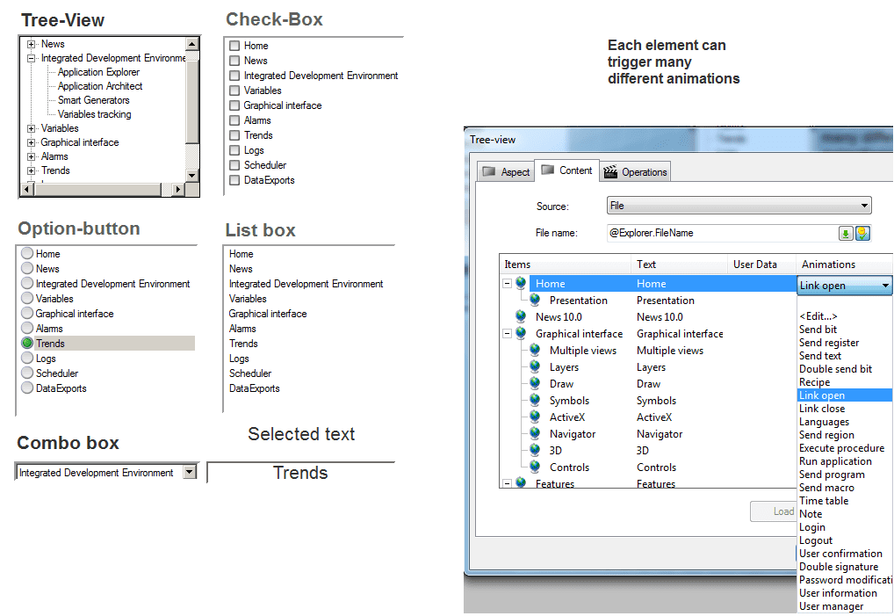Viewport: 894px width, 616px height.
Task: Click the globe icon beside Navigator item
Action: tap(534, 434)
